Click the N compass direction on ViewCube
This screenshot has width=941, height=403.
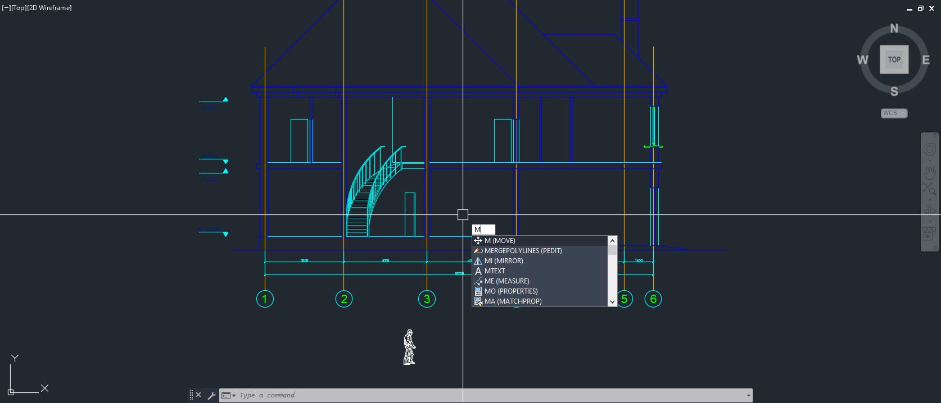pos(894,29)
